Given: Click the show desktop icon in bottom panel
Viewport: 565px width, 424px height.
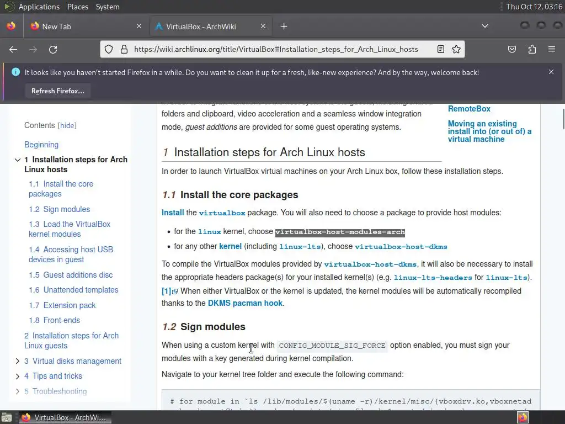Looking at the screenshot, I should click(7, 417).
